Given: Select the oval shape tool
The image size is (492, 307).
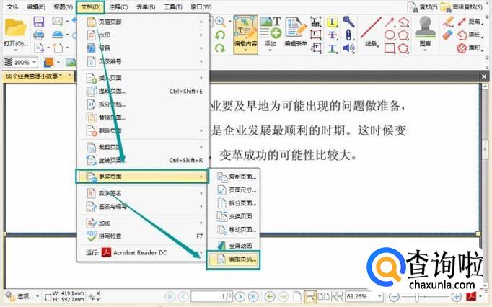Looking at the screenshot, I should tap(390, 35).
